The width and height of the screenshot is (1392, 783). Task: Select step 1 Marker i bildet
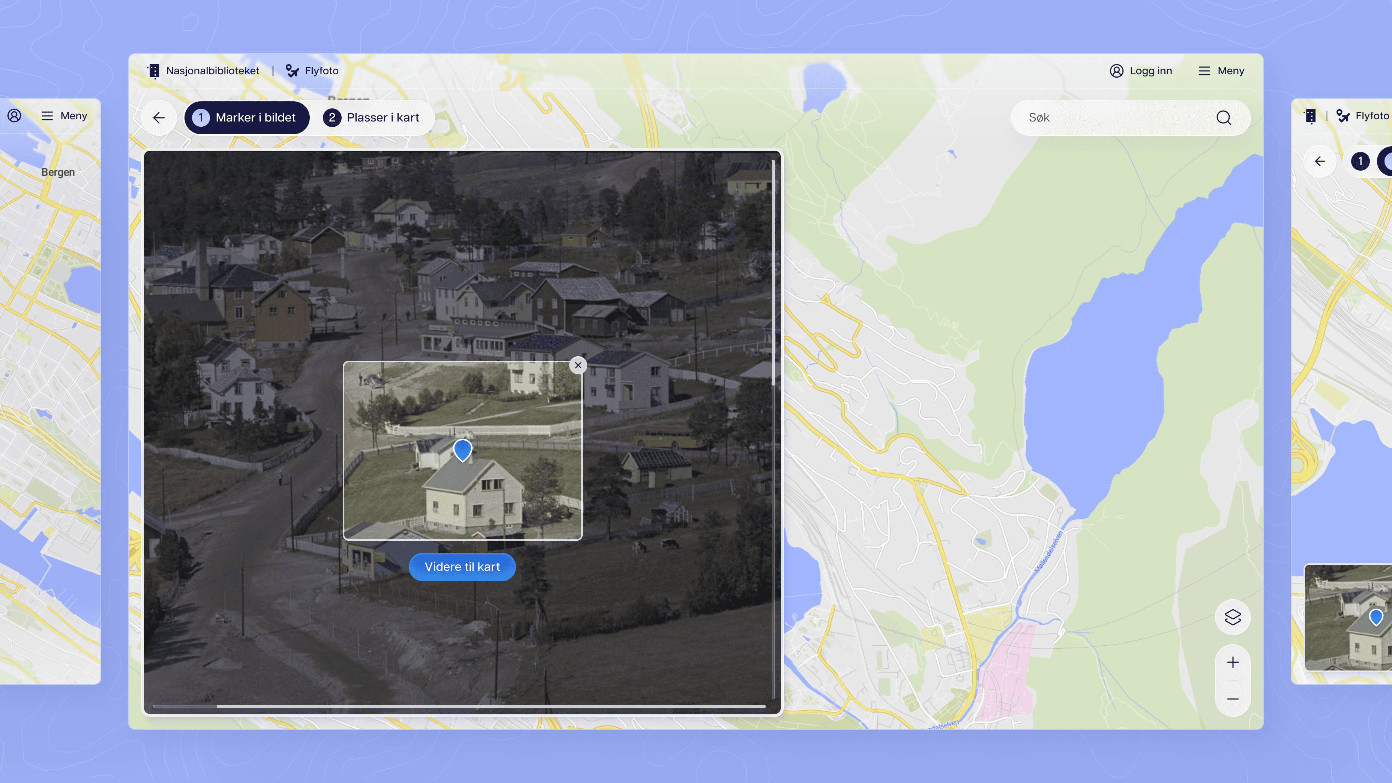coord(246,118)
